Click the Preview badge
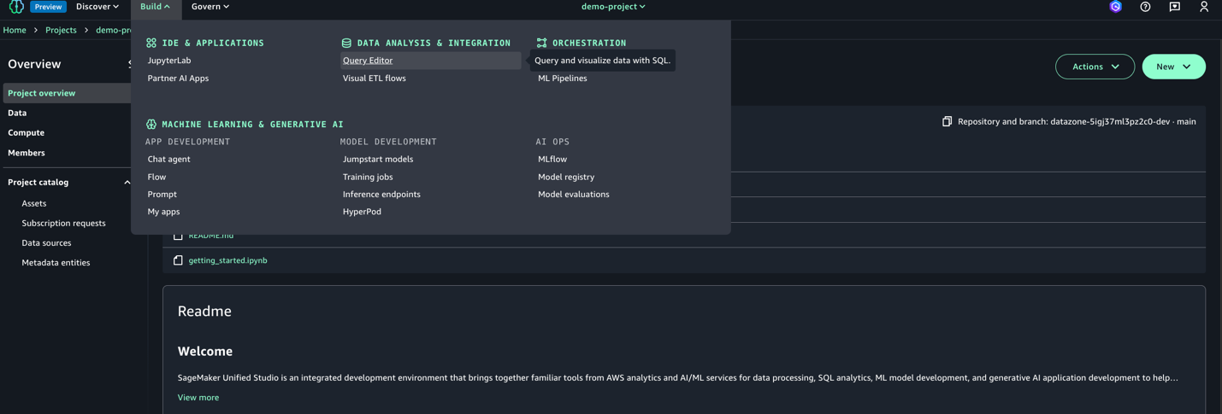This screenshot has width=1222, height=414. pos(48,7)
